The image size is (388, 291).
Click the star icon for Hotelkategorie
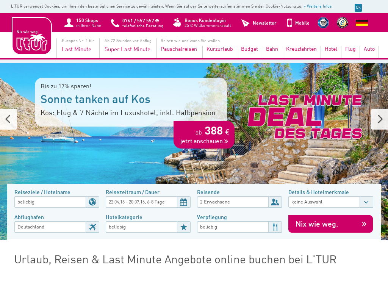click(184, 227)
